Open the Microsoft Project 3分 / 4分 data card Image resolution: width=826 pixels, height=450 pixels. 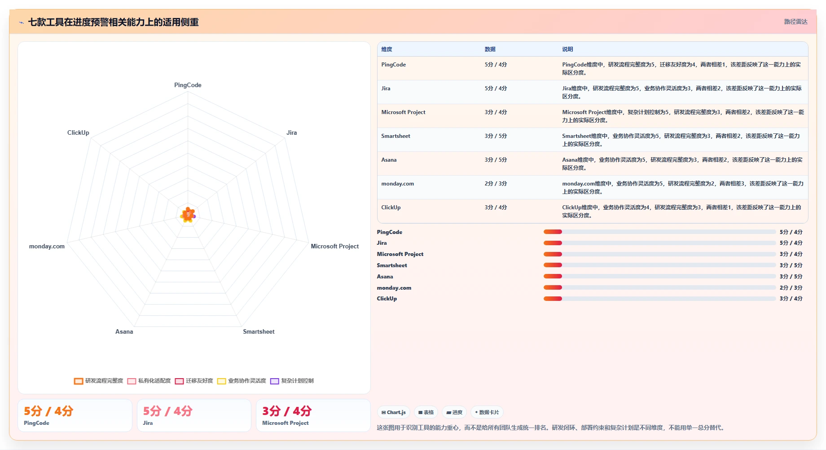[313, 415]
